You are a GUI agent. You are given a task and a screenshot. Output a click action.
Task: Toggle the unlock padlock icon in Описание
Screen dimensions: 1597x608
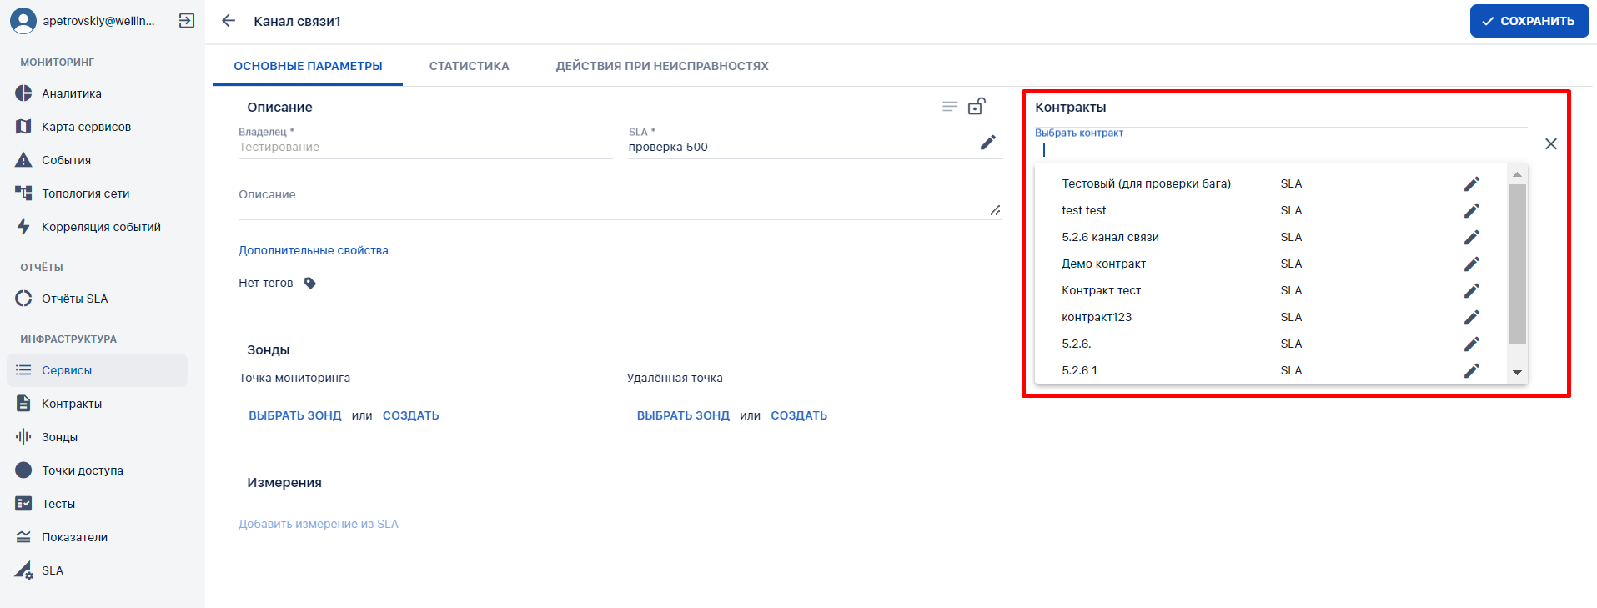[977, 106]
